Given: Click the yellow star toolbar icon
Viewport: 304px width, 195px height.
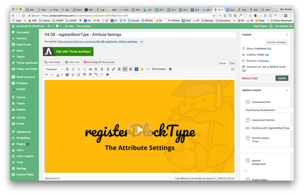Looking at the screenshot, I should tap(142, 69).
